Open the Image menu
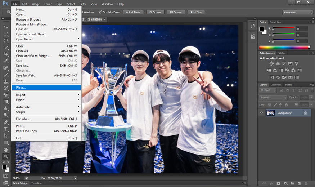Viewport: 315px width, 187px height. [36, 4]
